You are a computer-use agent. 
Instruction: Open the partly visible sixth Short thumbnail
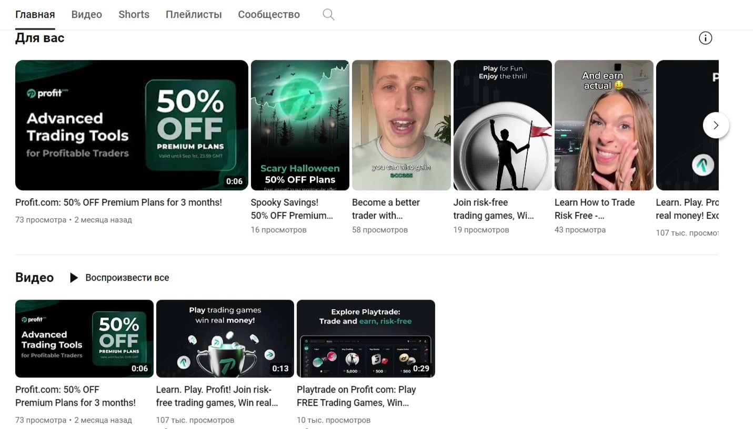tap(687, 125)
